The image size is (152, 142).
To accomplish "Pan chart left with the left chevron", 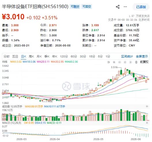I will point(125,62).
